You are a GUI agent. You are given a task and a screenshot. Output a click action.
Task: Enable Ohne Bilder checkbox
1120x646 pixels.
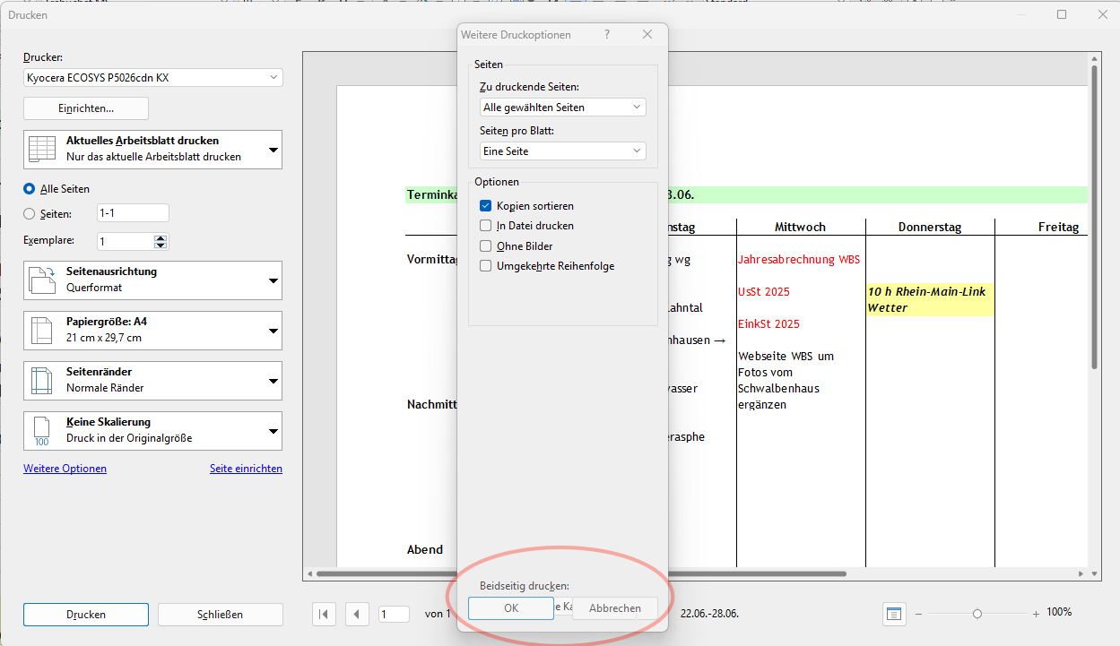(x=486, y=245)
